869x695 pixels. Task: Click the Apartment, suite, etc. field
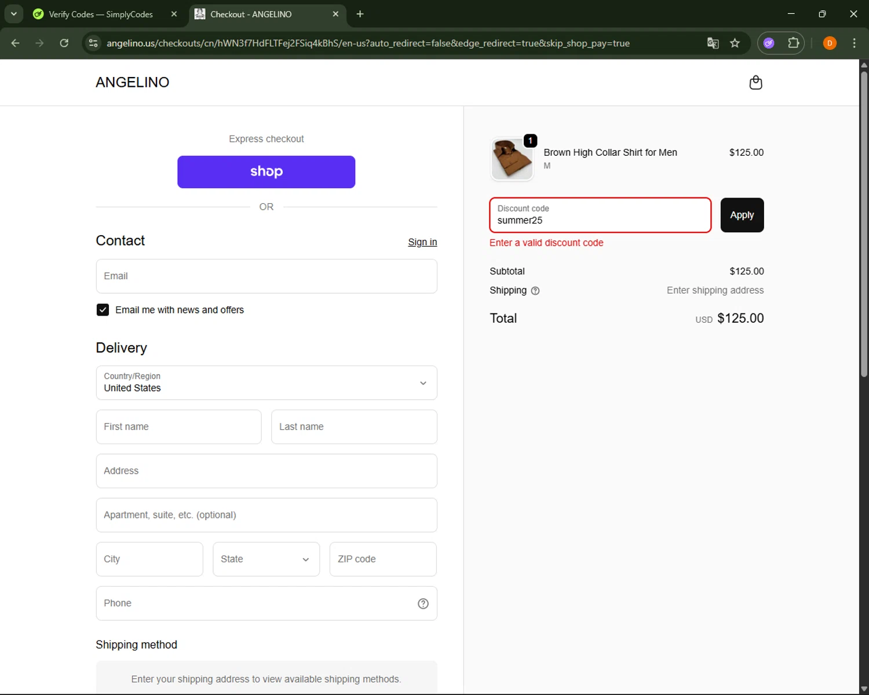[266, 515]
